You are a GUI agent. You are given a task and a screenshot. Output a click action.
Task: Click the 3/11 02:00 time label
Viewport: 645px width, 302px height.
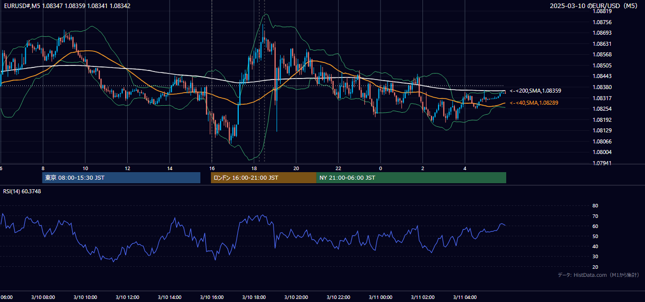click(x=423, y=297)
